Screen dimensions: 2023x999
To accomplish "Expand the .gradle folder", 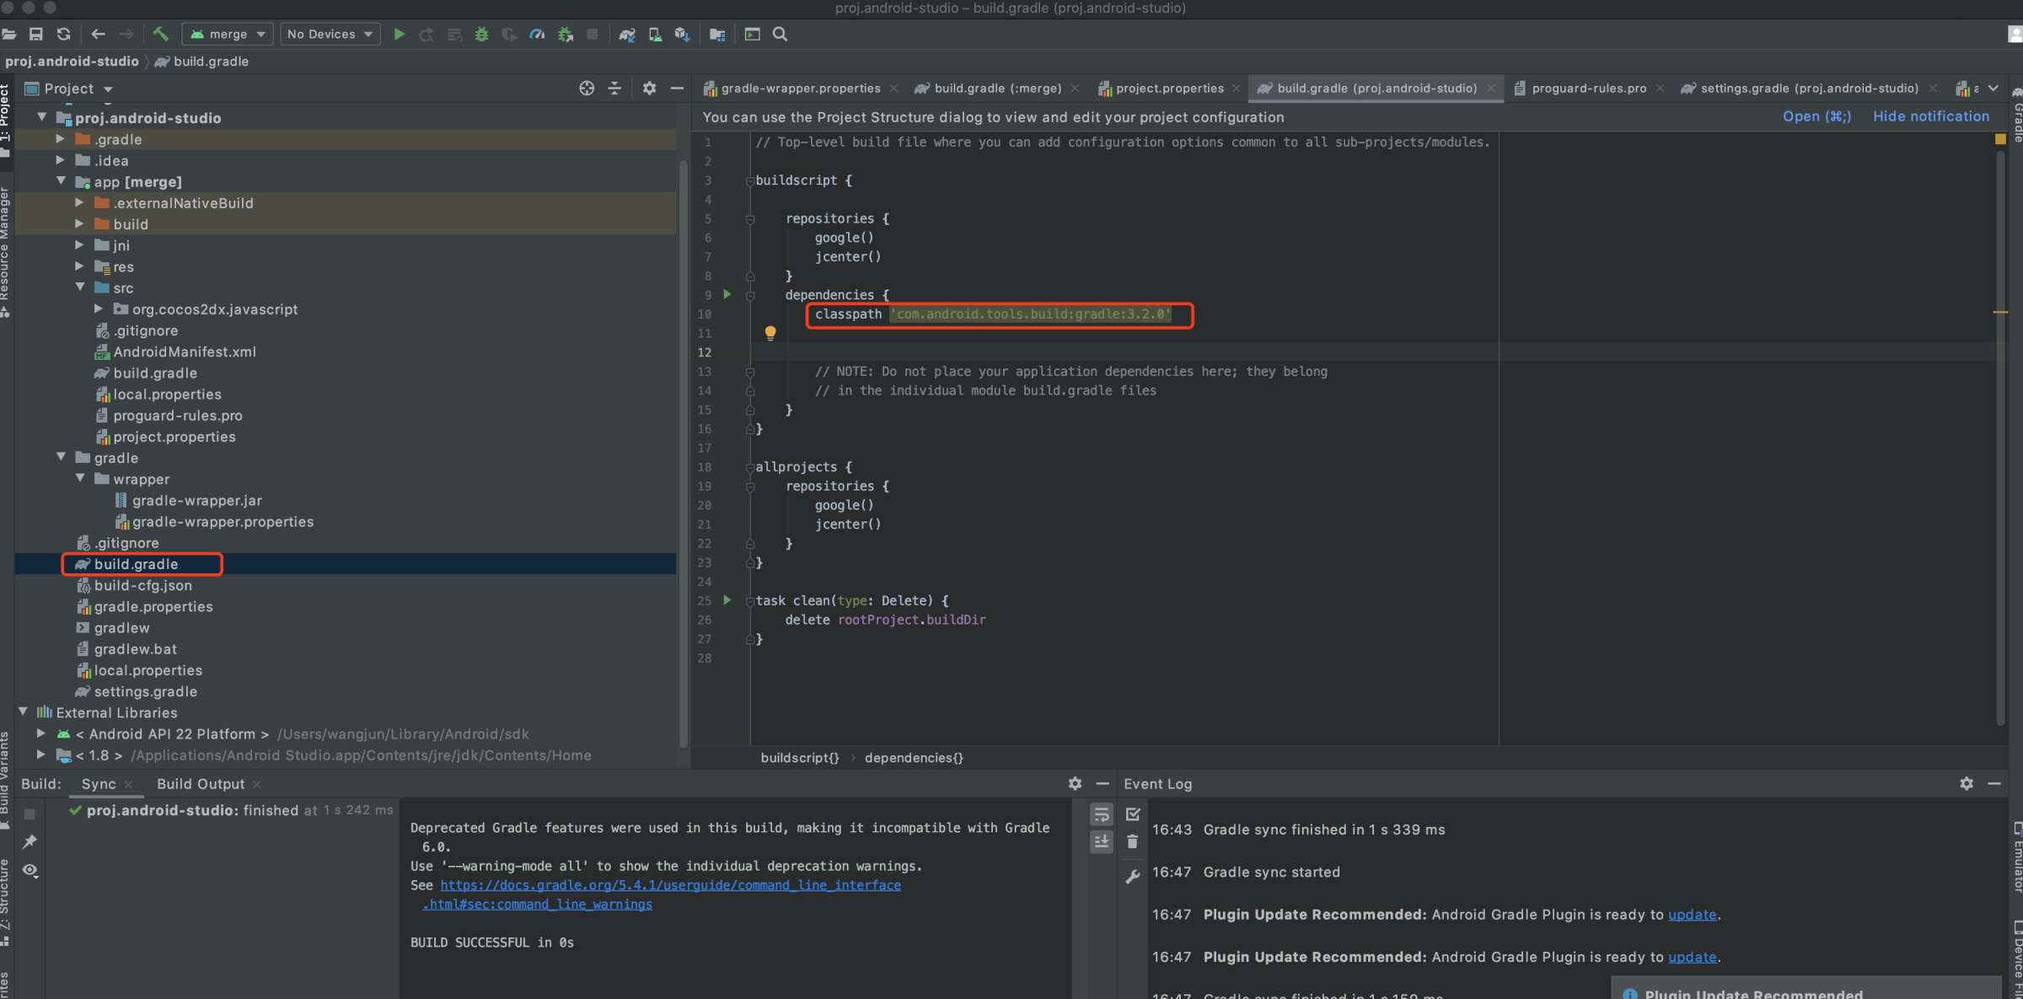I will tap(61, 138).
